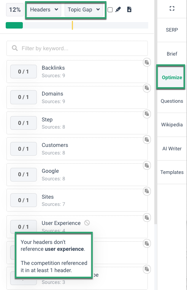Focus the Filter by keyword field
The width and height of the screenshot is (187, 290).
77,48
